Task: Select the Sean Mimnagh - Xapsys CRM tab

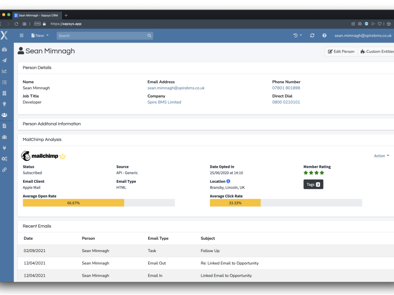Action: [36, 15]
